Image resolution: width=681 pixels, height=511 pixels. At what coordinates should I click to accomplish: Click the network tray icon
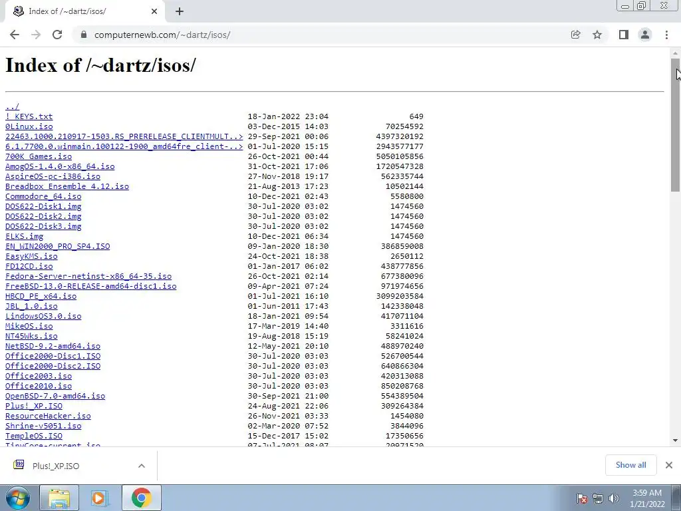point(598,498)
